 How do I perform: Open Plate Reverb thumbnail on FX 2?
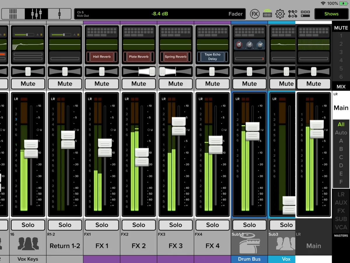tap(139, 57)
